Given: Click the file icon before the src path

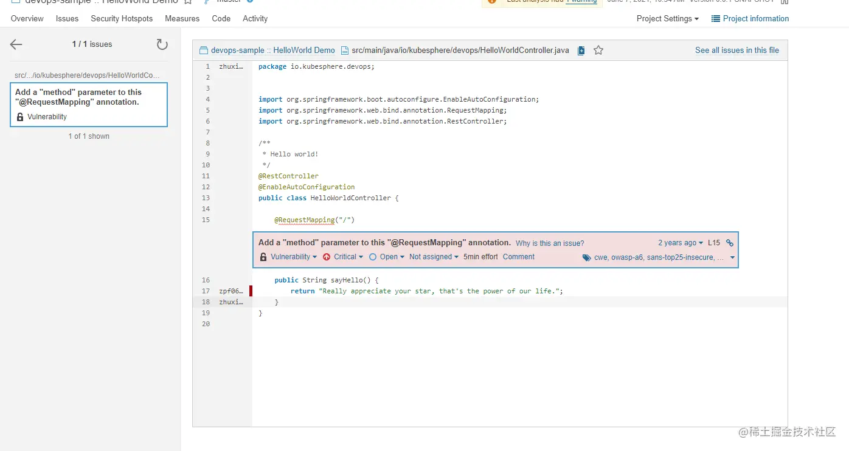Looking at the screenshot, I should click(345, 51).
